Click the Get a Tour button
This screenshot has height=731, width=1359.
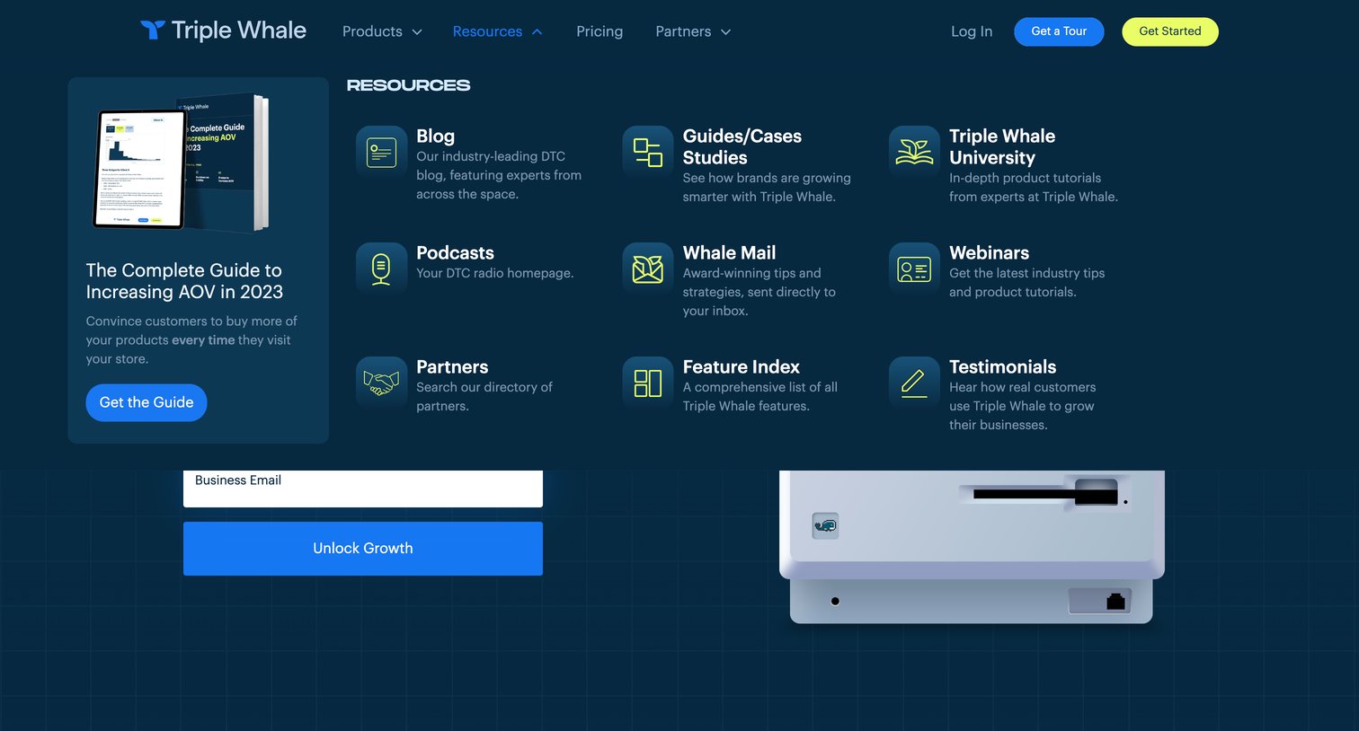point(1059,31)
